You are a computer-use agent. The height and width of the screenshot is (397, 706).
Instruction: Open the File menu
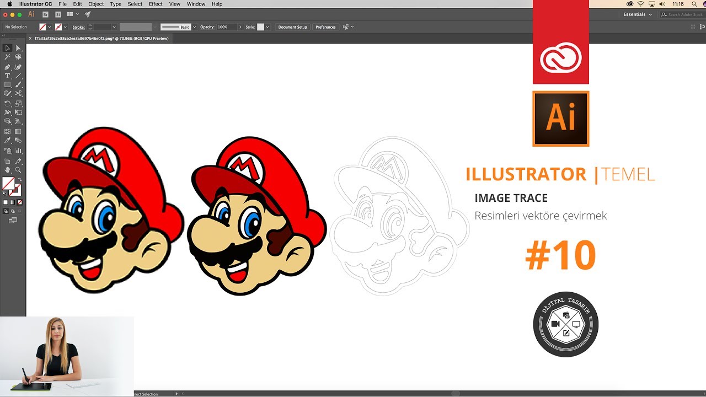click(x=62, y=4)
